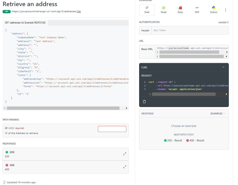Expand the 400 response details

pyautogui.click(x=125, y=167)
